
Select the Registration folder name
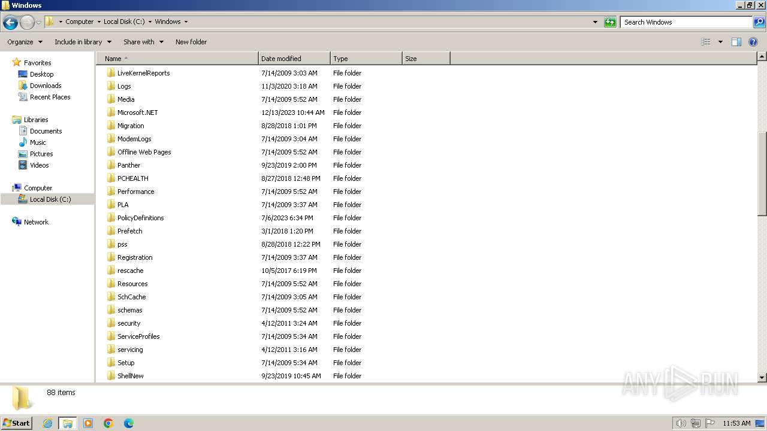[135, 257]
